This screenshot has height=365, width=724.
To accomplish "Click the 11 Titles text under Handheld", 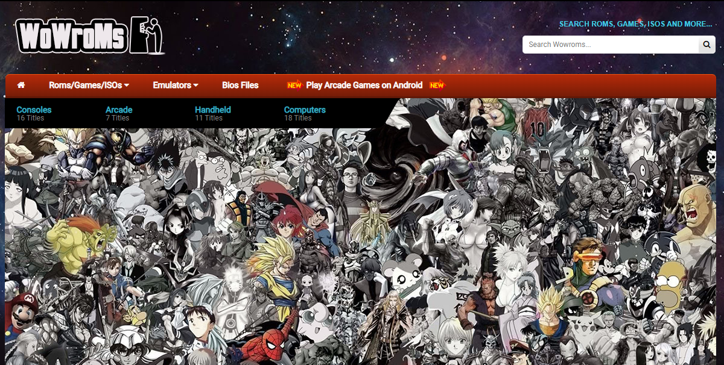I will (x=209, y=118).
